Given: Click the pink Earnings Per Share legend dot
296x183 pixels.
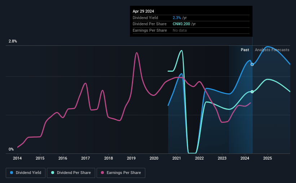Looking at the screenshot, I should point(102,173).
